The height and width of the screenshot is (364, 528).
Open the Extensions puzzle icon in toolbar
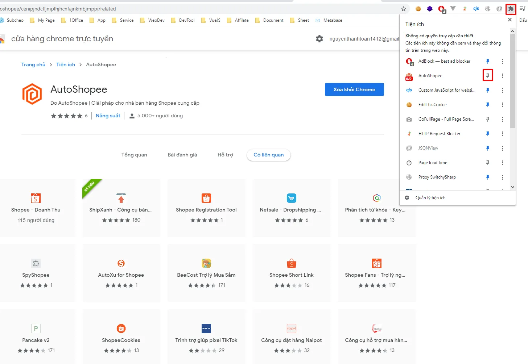coord(511,9)
